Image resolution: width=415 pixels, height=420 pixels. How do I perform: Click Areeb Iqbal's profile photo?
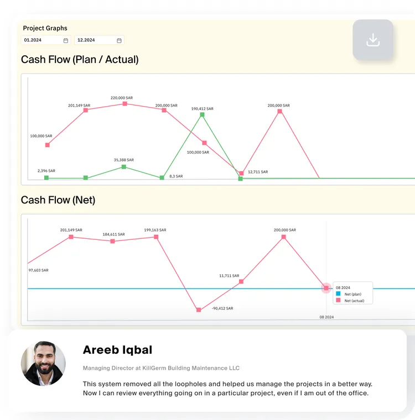43,364
